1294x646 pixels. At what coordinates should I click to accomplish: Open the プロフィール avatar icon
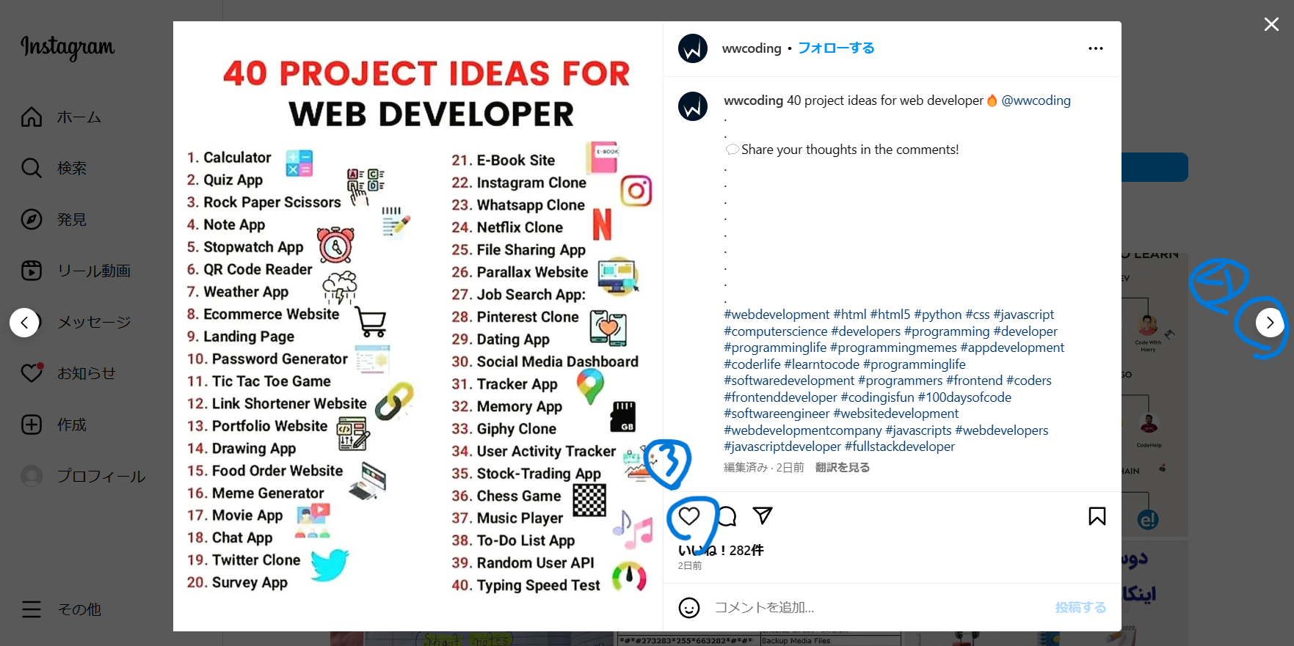coord(32,476)
